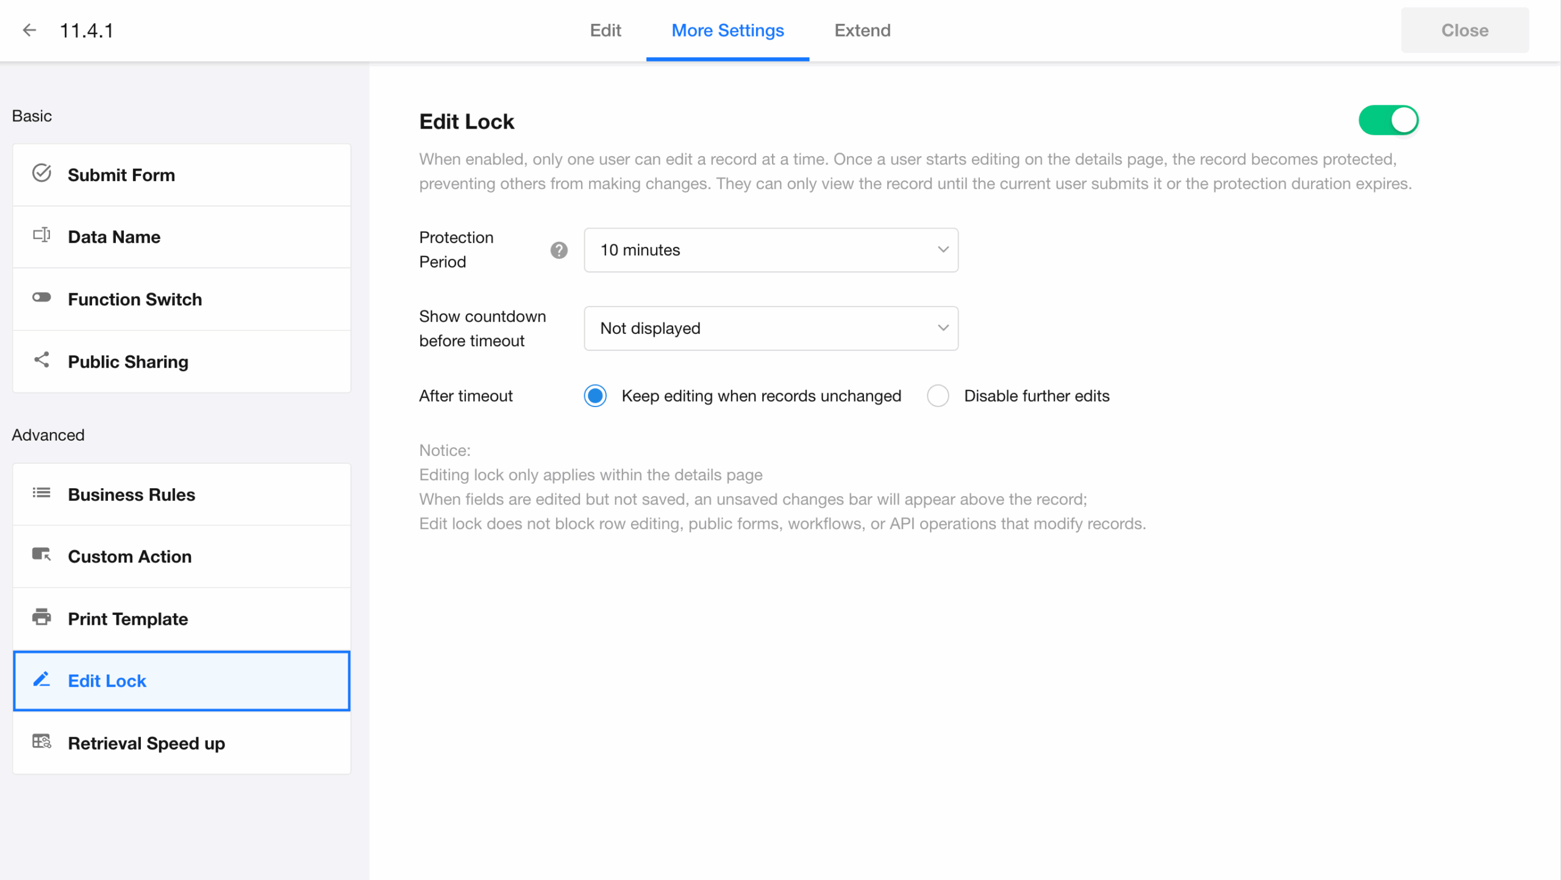Screen dimensions: 1561x880
Task: Click the Protection Period label
Action: pyautogui.click(x=456, y=250)
